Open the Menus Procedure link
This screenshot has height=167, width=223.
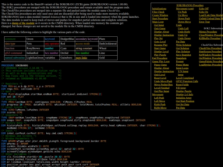(208, 32)
